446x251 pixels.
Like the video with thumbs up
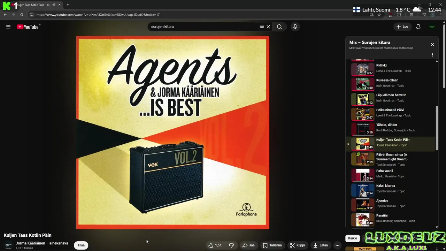tap(215, 245)
